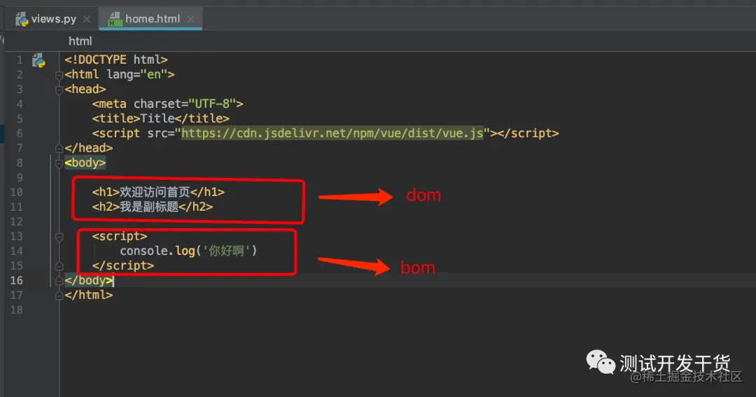Image resolution: width=756 pixels, height=397 pixels.
Task: Click the Python file icon on views.py tab
Action: click(x=22, y=20)
